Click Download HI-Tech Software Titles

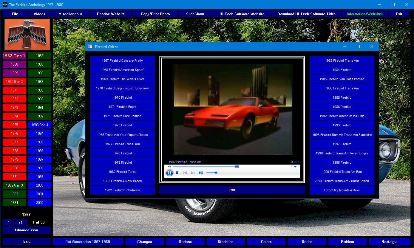(306, 14)
